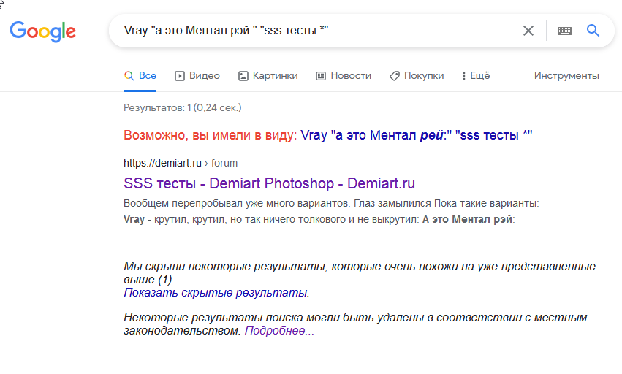
Task: Select the Все tab magnifier icon
Action: [x=129, y=75]
